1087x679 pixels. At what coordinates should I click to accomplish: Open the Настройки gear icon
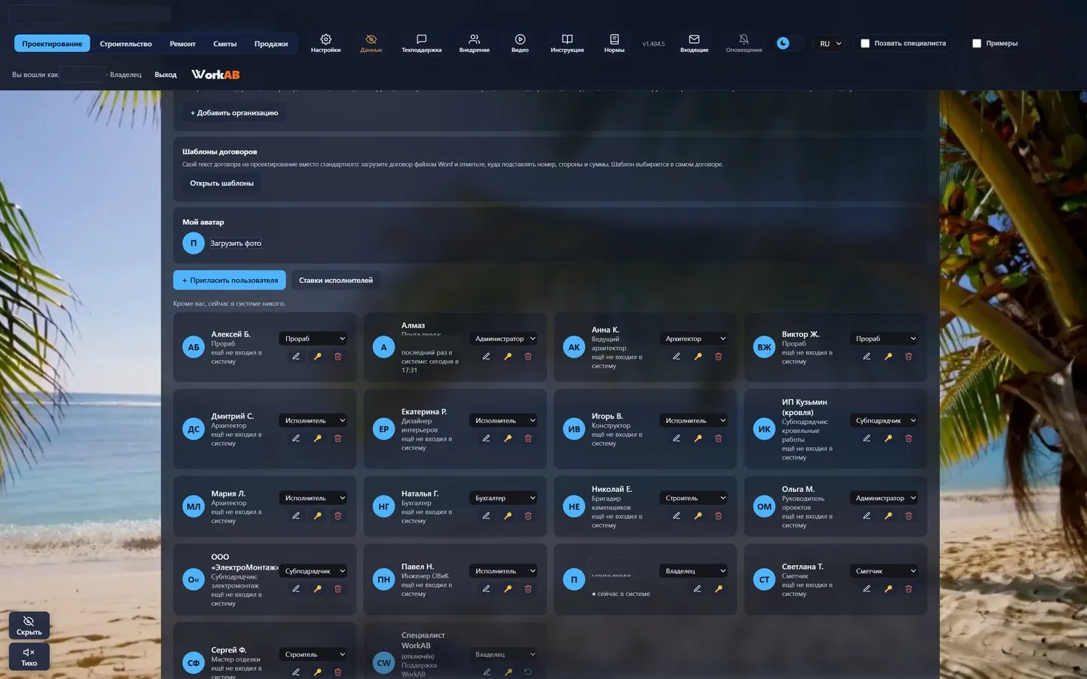pos(325,43)
